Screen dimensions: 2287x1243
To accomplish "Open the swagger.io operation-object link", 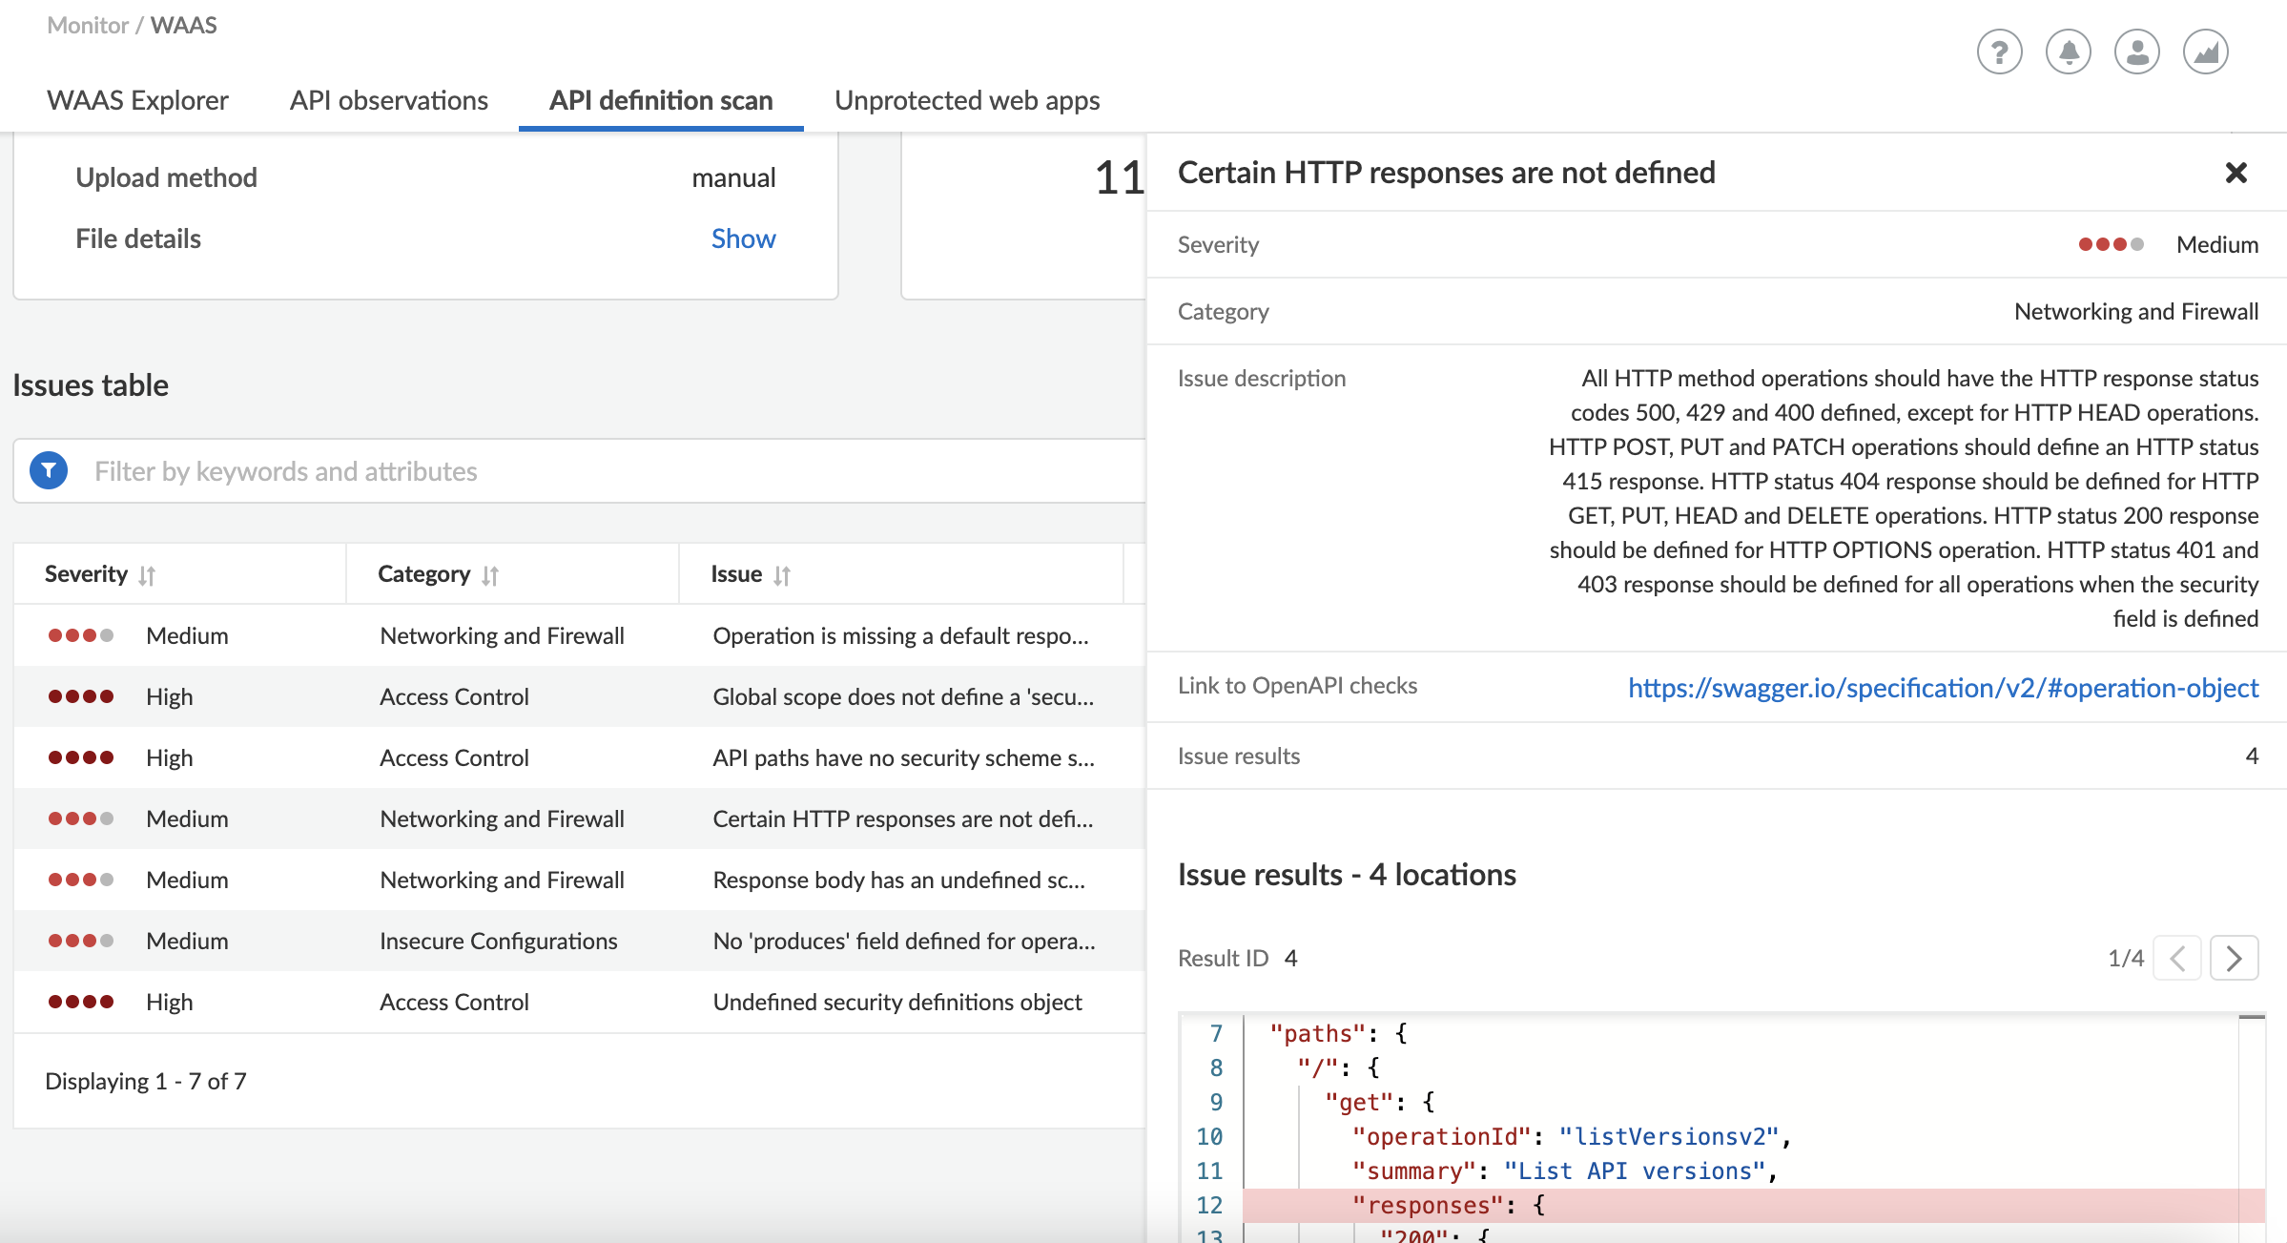I will coord(1943,688).
